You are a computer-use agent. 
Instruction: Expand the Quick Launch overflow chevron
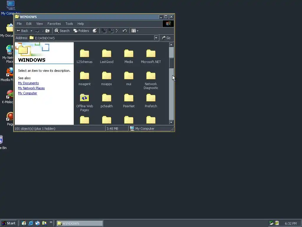(51, 222)
